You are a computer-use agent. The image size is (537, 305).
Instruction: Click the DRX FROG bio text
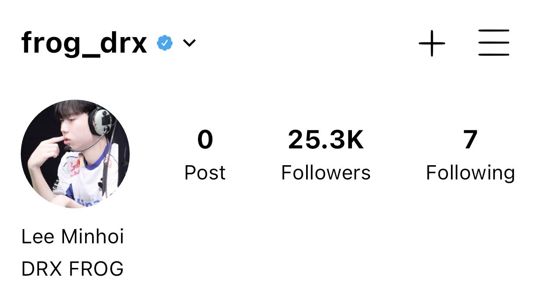pyautogui.click(x=73, y=269)
